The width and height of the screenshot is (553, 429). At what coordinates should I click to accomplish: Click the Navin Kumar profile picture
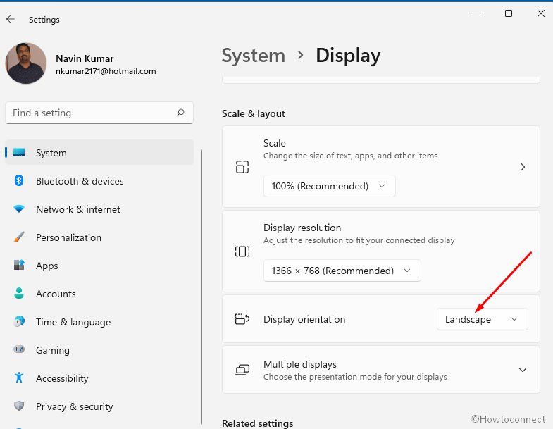point(26,63)
